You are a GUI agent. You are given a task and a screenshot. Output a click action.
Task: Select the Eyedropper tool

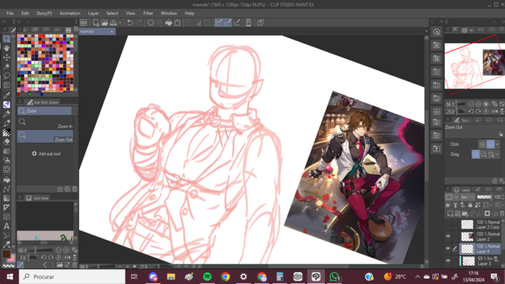(x=6, y=95)
